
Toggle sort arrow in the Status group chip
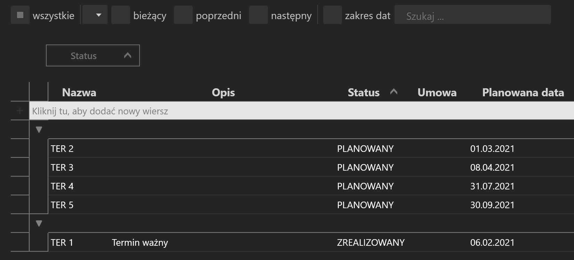[x=128, y=55]
